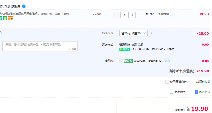Click the 运费险 question mark help icon
The image size is (212, 113).
(x=168, y=61)
